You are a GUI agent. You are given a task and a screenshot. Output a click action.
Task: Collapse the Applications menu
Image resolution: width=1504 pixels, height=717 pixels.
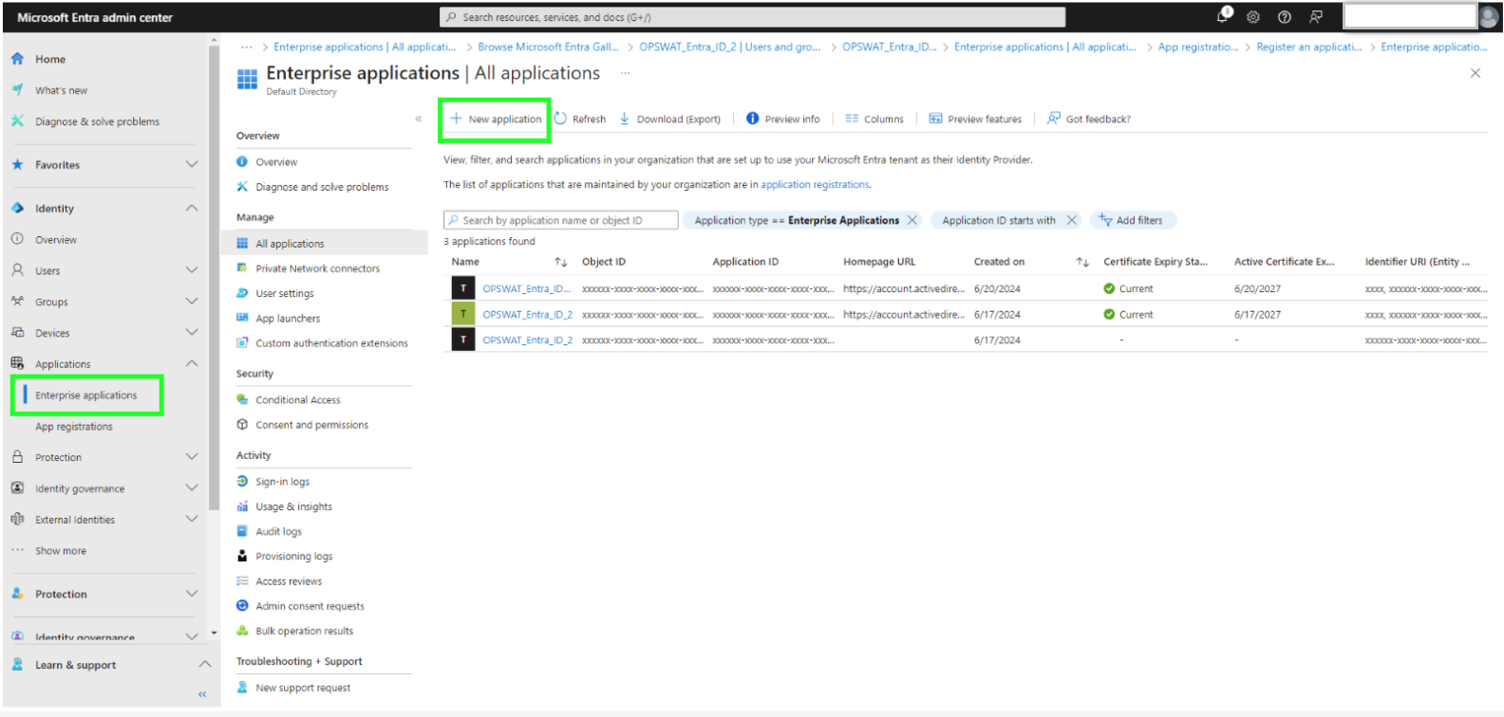pyautogui.click(x=192, y=364)
